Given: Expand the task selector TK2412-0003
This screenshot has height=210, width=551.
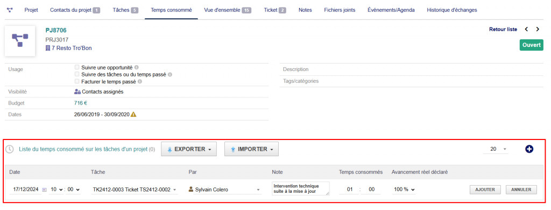Looking at the screenshot, I should (134, 190).
